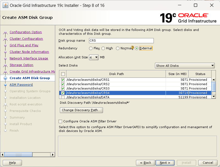Select the /dev/oracleasm/disks/CRS3 row text

(x=88, y=88)
